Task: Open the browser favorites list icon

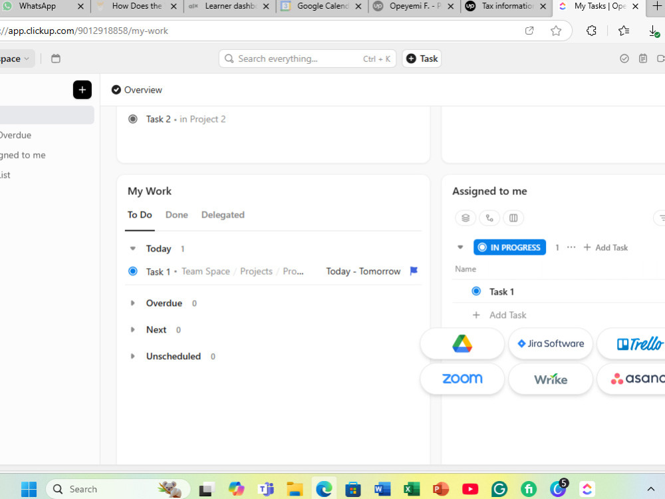Action: 624,31
